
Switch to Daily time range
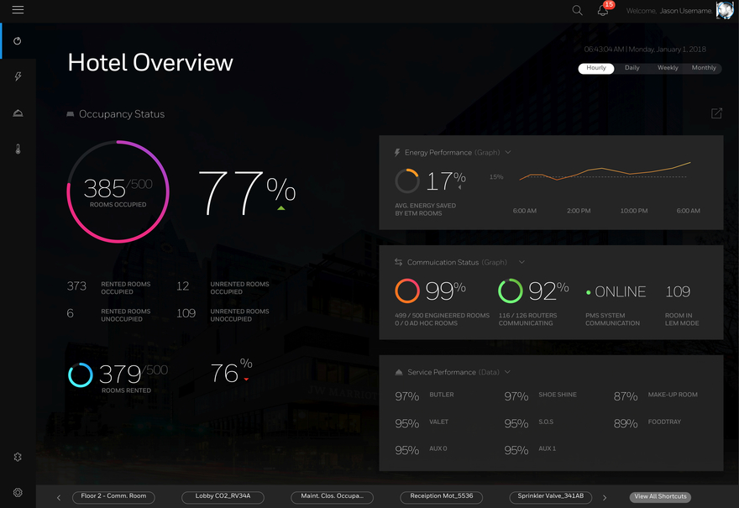tap(632, 68)
